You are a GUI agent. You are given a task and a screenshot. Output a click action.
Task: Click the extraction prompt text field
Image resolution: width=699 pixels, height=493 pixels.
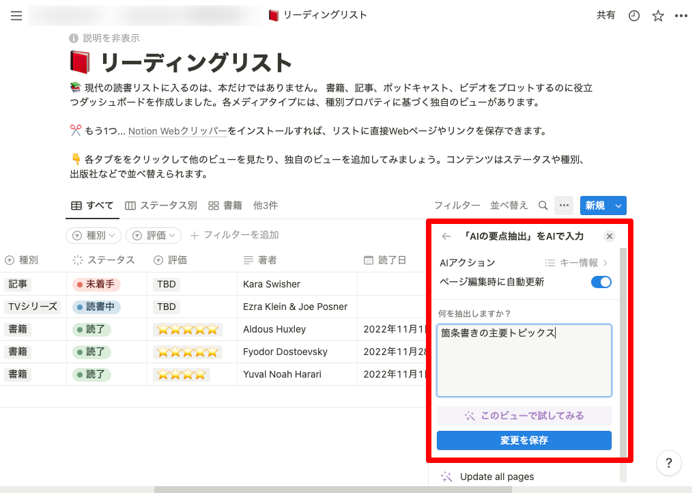(x=524, y=361)
